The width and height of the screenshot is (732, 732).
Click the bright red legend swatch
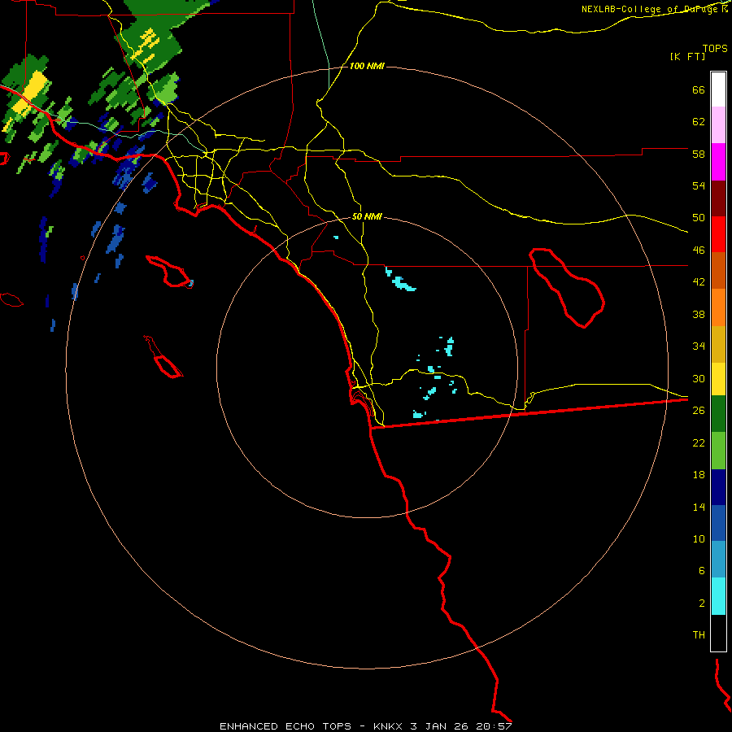[x=718, y=234]
